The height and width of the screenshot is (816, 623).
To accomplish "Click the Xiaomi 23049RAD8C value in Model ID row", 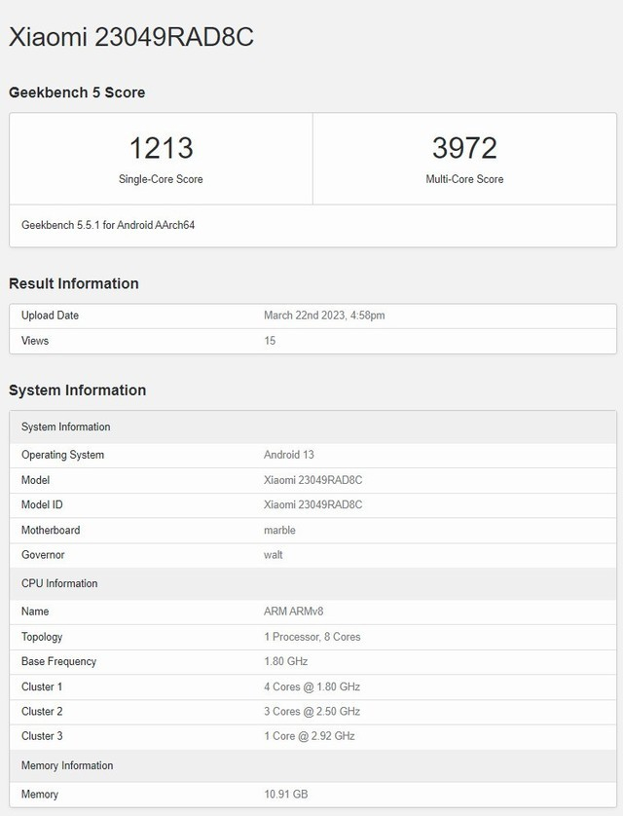I will tap(313, 504).
